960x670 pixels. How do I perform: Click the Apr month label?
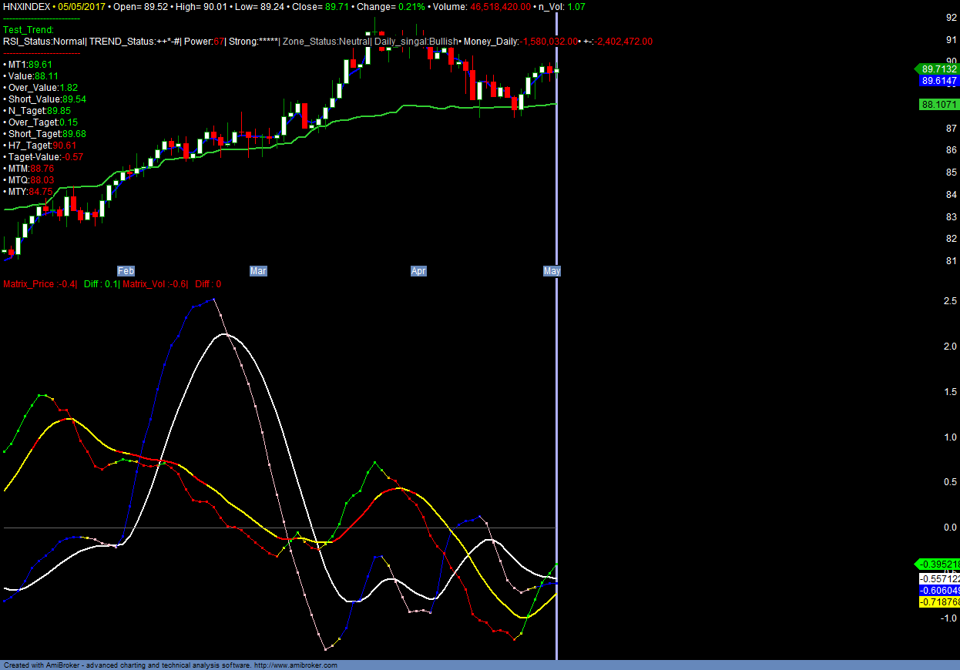coord(418,271)
